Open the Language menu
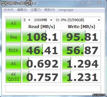This screenshot has width=107, height=97. click(66, 10)
